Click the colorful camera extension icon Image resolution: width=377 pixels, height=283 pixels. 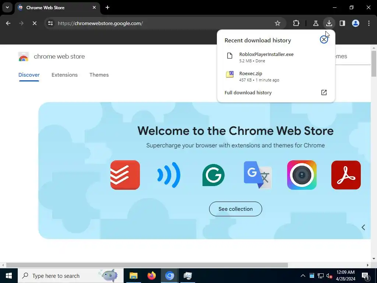pos(302,175)
